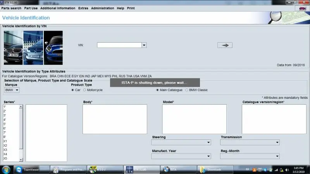Switch to ISTA taskbar item
This screenshot has height=174, width=310.
[x=179, y=170]
